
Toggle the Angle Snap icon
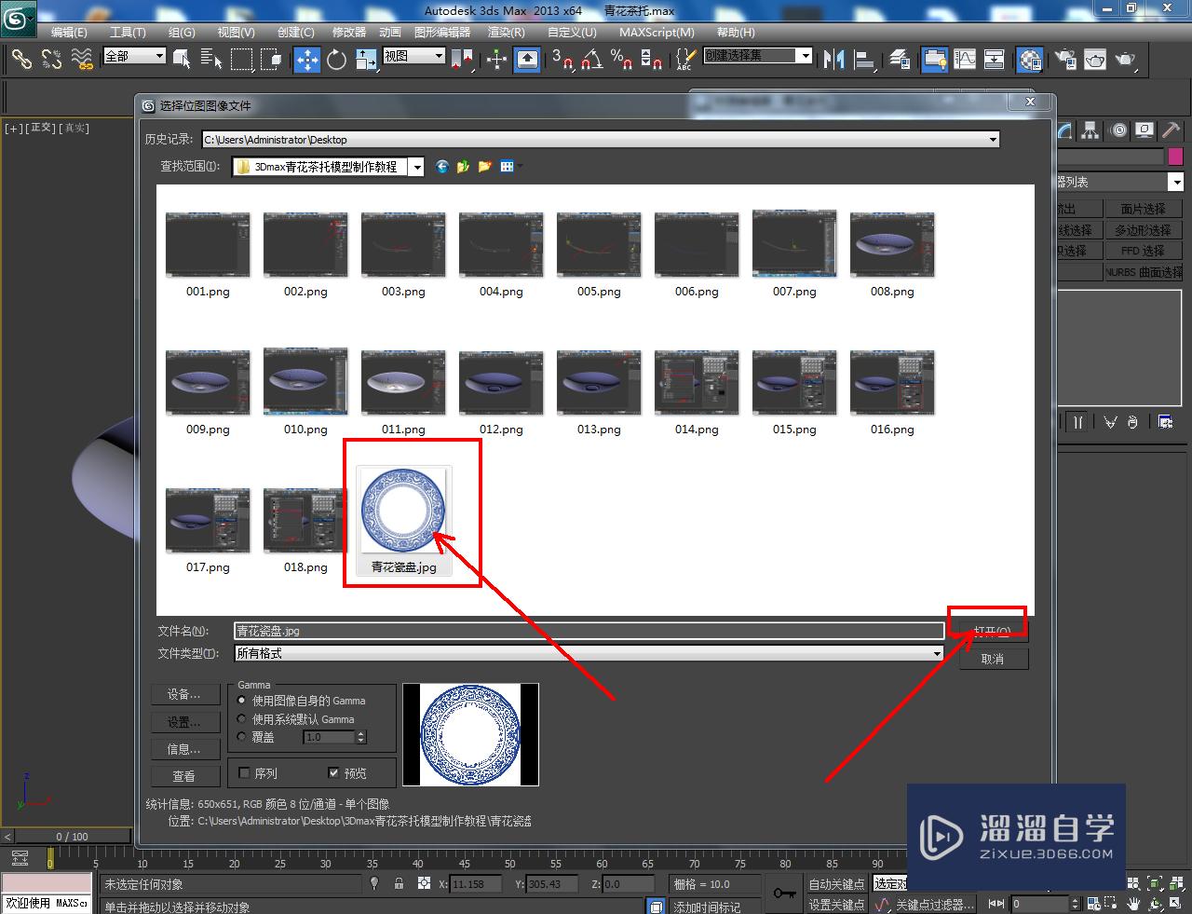coord(592,60)
